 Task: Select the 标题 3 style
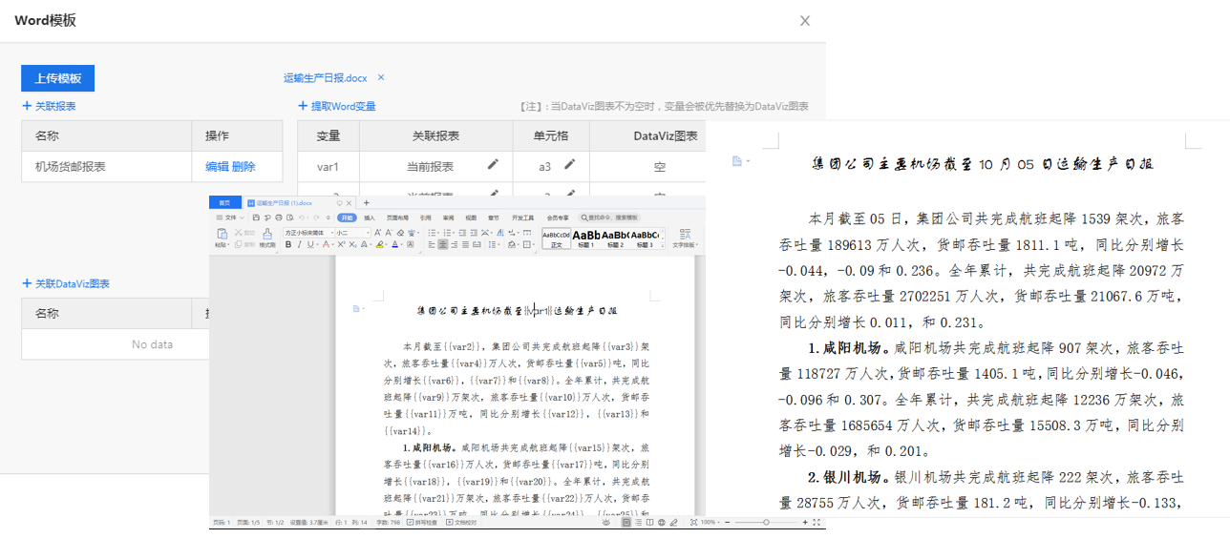645,238
